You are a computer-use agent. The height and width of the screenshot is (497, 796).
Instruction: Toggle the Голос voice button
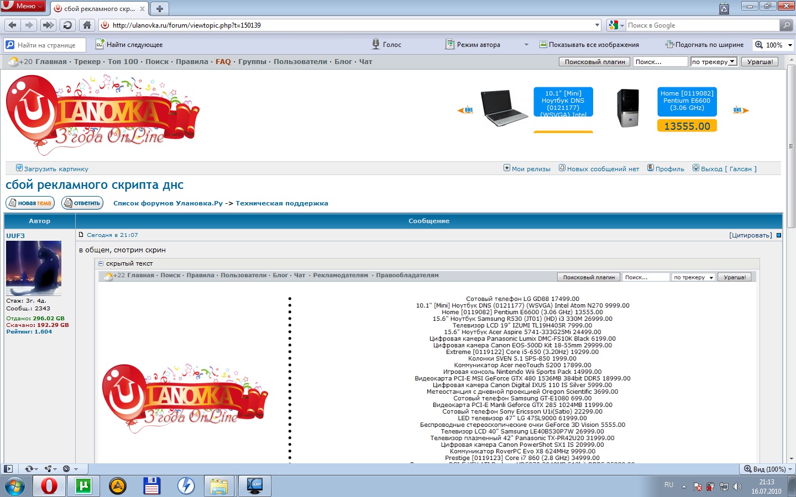click(386, 45)
